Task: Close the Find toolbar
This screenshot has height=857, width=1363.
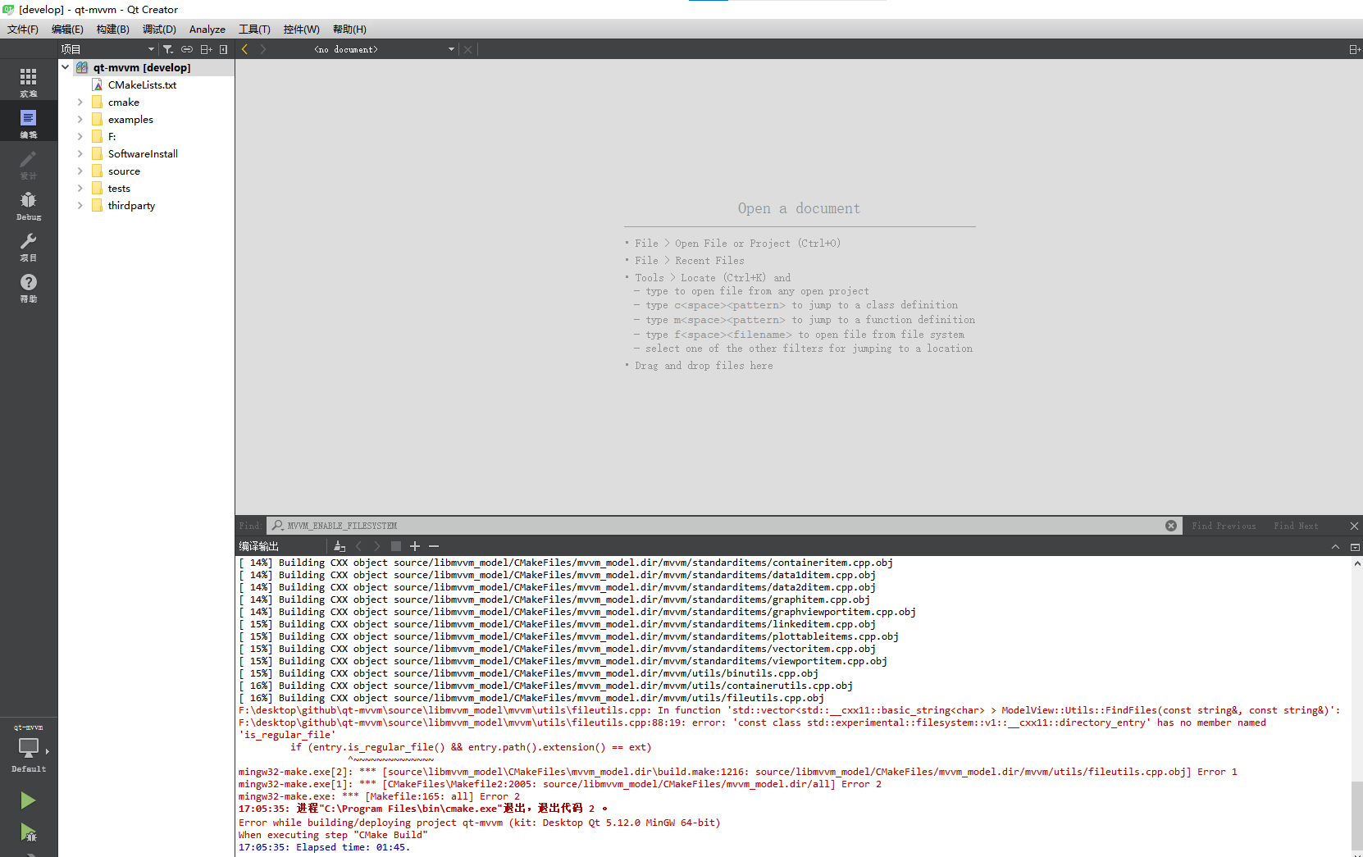Action: coord(1354,526)
